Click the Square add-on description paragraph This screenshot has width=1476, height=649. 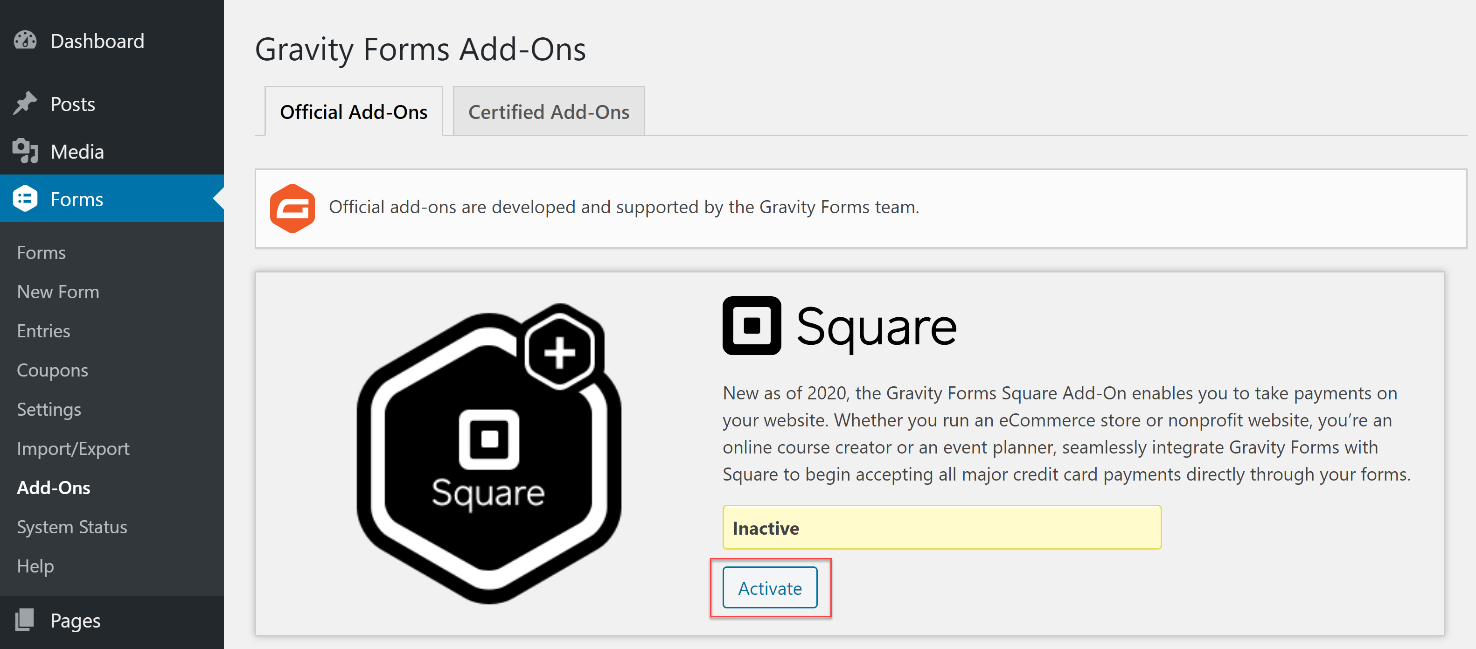pos(1066,434)
